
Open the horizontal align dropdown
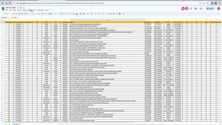(92, 14)
